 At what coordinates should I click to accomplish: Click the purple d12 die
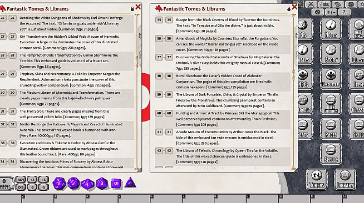click(x=73, y=184)
